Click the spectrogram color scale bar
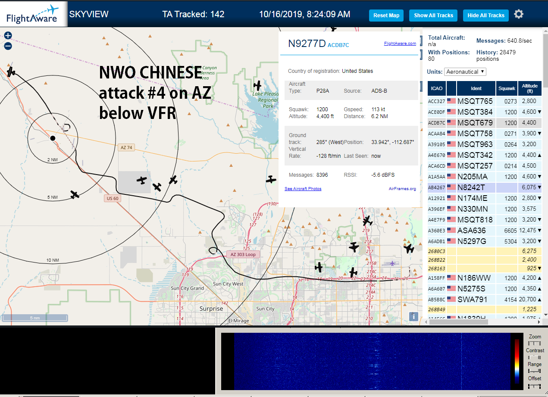 click(x=517, y=361)
